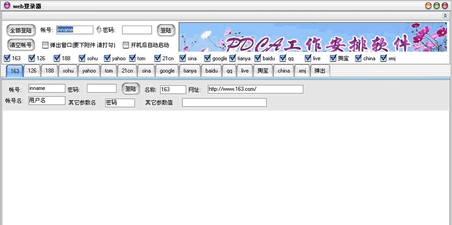Open the sohu tab

point(68,71)
